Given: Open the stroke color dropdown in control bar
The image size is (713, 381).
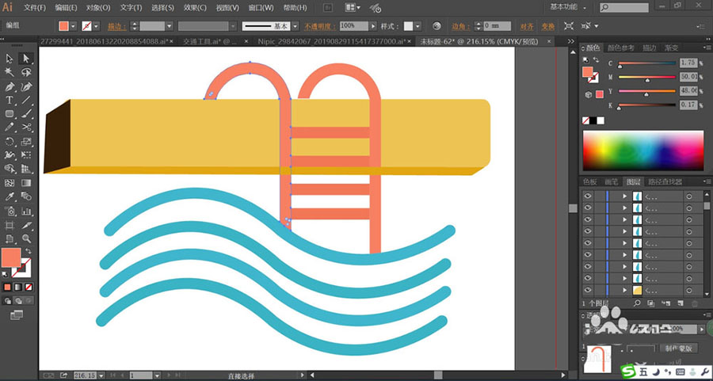Looking at the screenshot, I should pos(97,26).
